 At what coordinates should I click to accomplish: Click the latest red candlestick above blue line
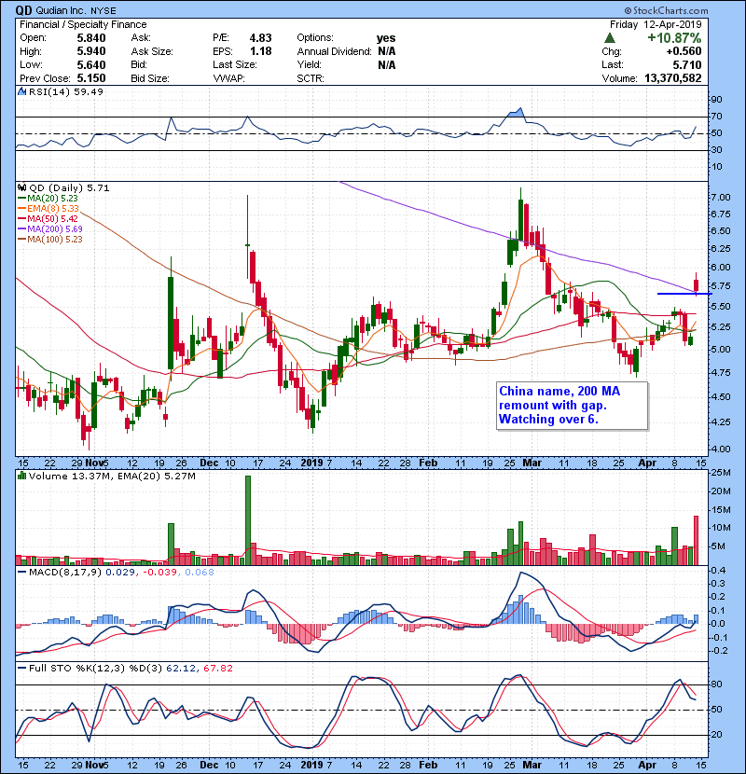[x=697, y=283]
